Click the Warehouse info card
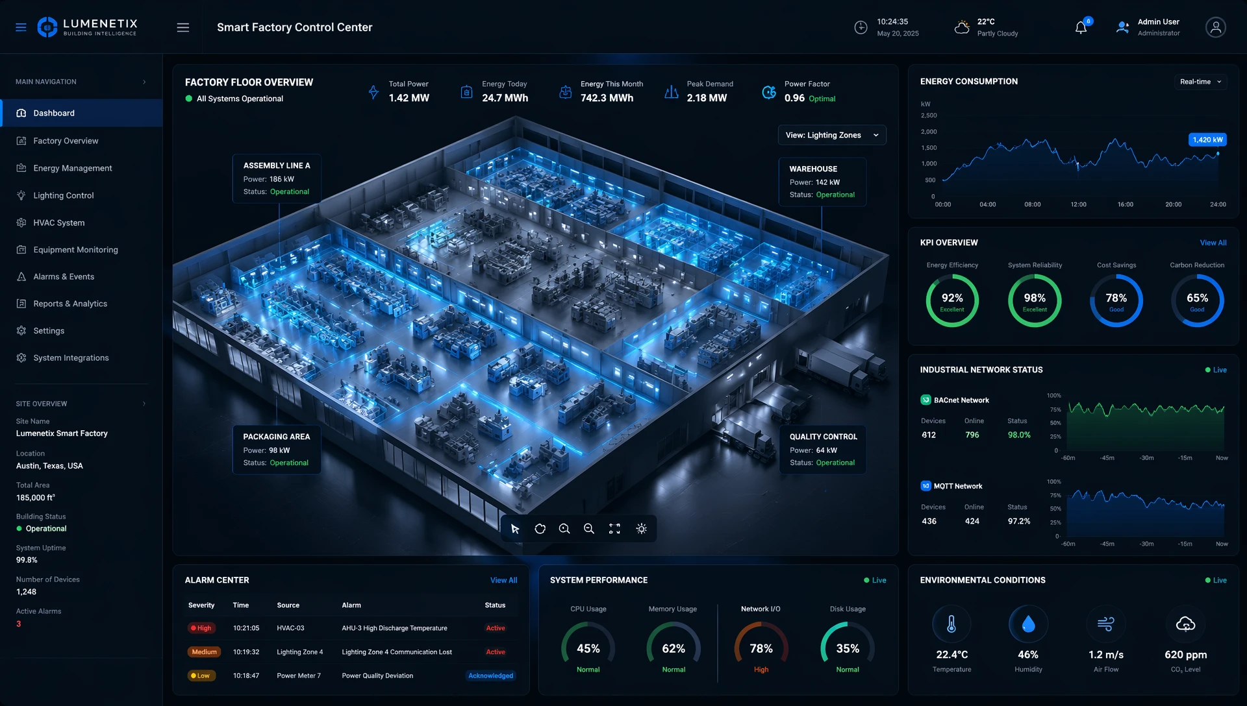Screen dimensions: 1247x706 click(x=822, y=182)
